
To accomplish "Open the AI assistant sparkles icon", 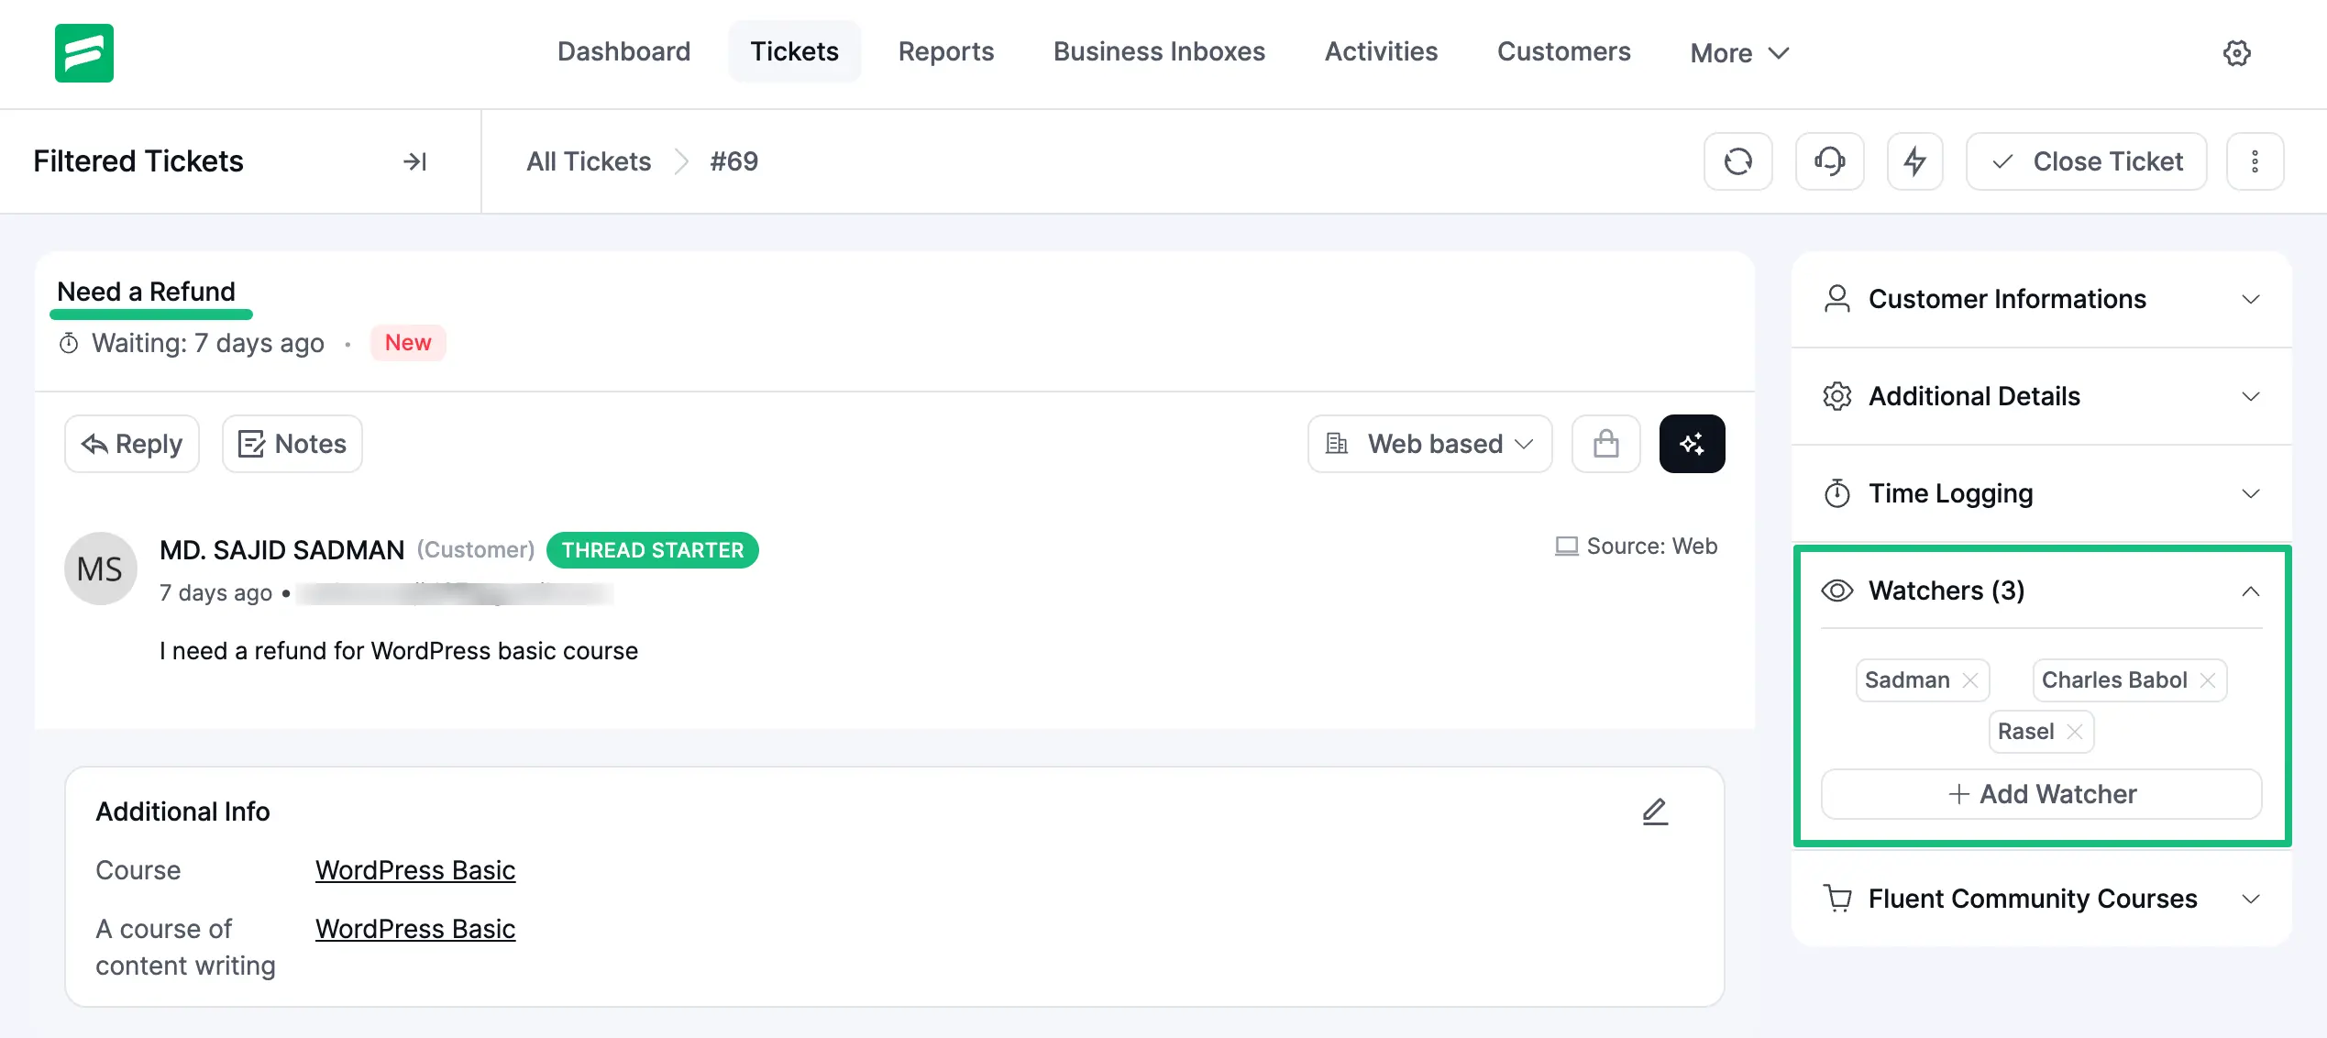I will 1692,443.
